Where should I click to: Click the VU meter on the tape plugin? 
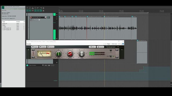pyautogui.click(x=44, y=54)
